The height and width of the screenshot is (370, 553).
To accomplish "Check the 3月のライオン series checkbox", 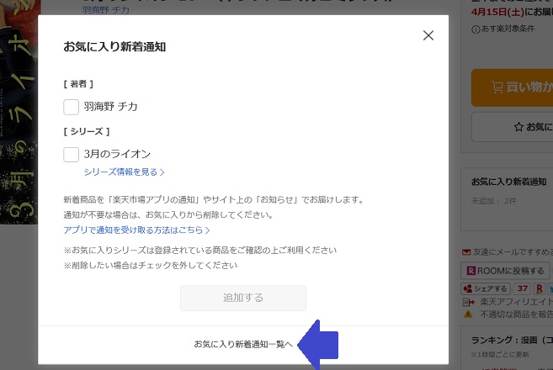I will point(71,155).
